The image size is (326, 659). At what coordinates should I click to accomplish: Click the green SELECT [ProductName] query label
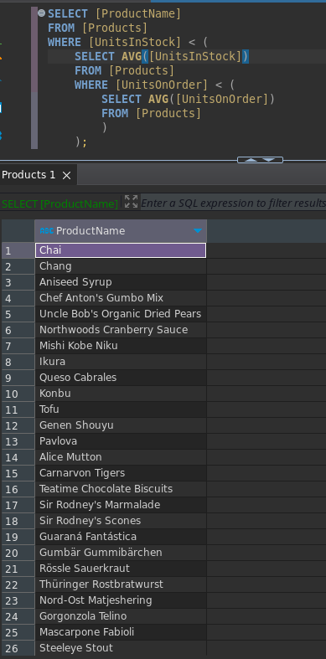point(60,203)
